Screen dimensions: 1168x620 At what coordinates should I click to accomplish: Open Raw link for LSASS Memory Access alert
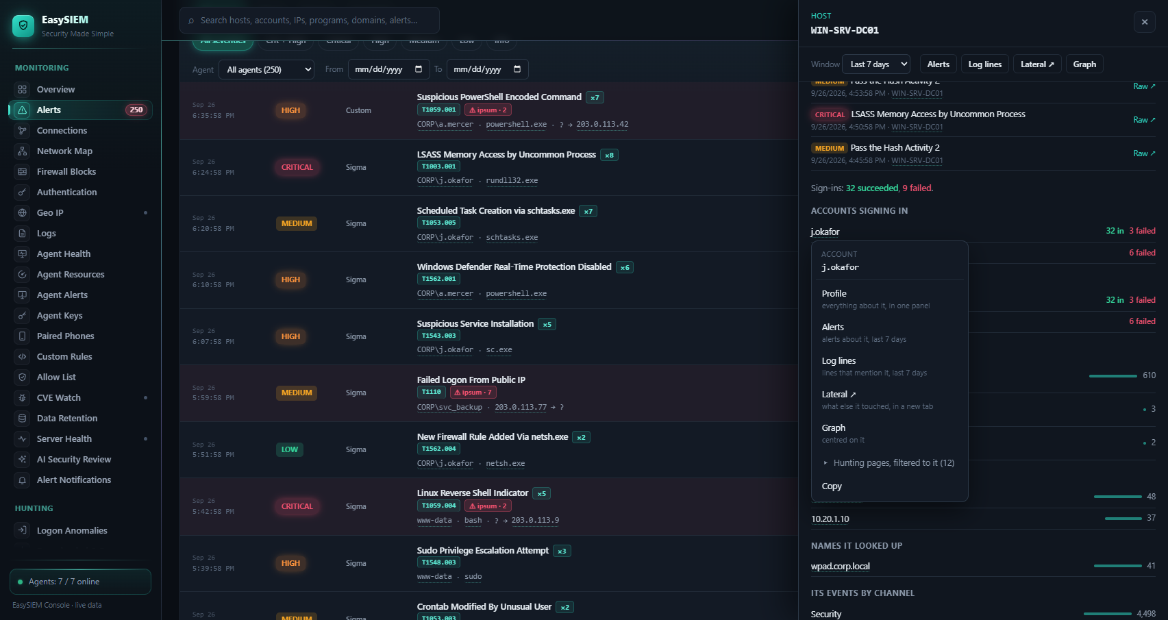[x=1144, y=120]
